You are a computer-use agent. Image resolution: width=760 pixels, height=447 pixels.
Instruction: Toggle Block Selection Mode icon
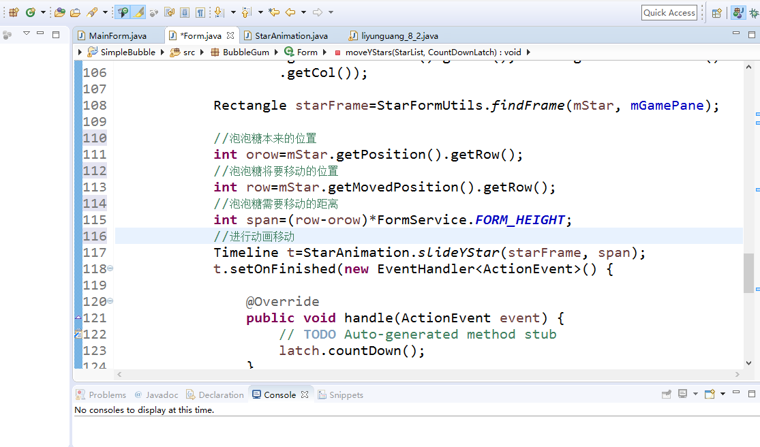pyautogui.click(x=185, y=12)
